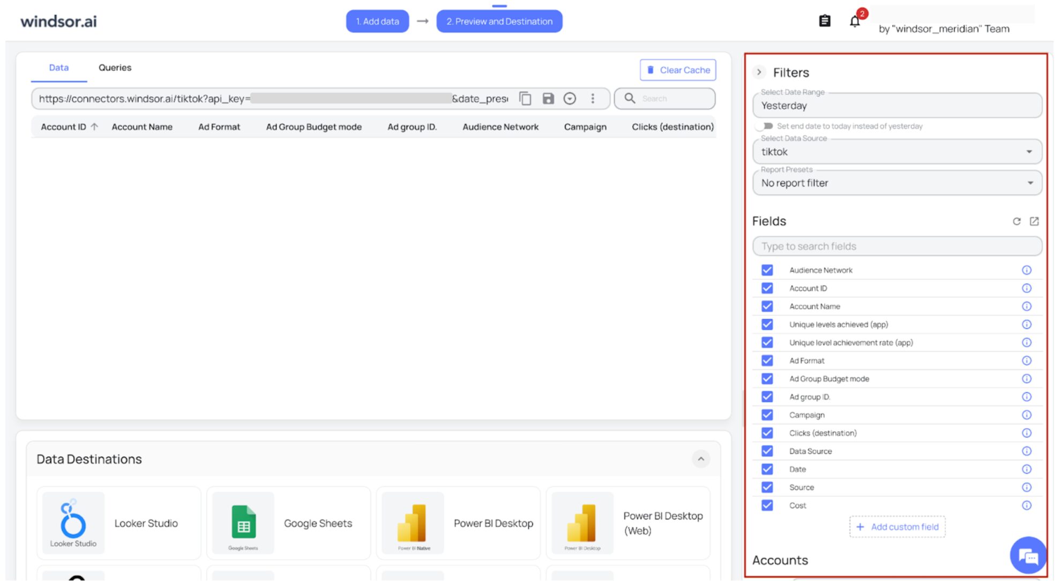Show info for Campaign field
The width and height of the screenshot is (1061, 581).
(x=1027, y=415)
